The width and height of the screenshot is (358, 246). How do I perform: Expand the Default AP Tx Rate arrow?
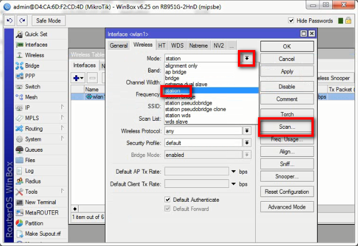coord(233,171)
